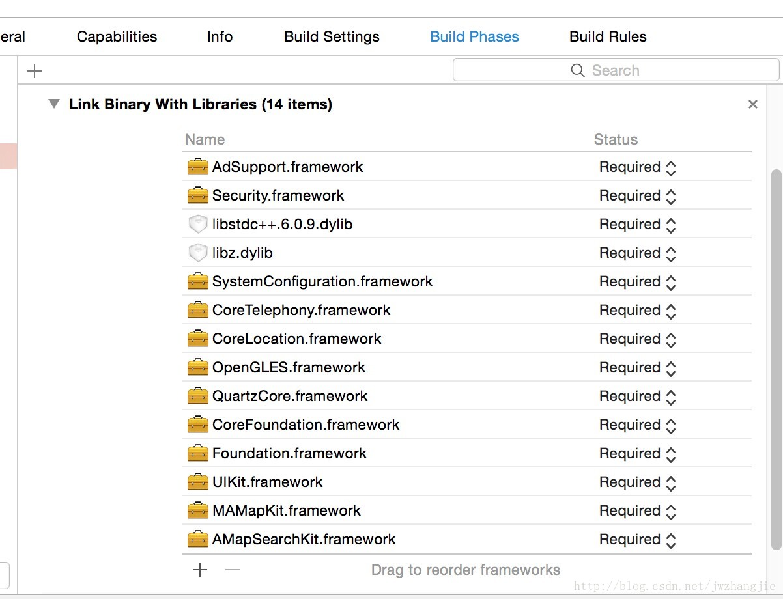Select the Security.framework row name
Image resolution: width=783 pixels, height=599 pixels.
[x=278, y=196]
